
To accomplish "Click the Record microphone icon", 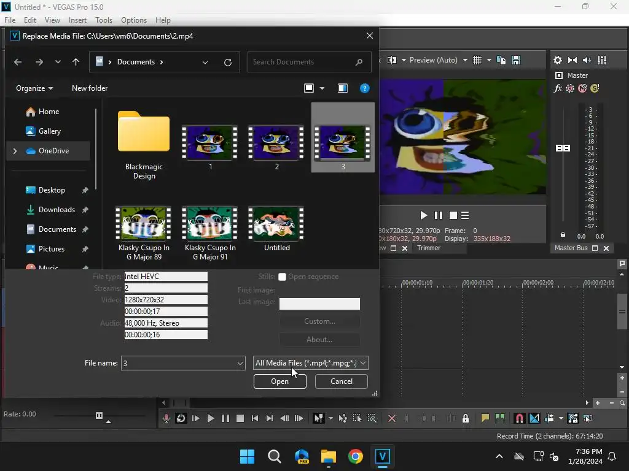I will (166, 418).
